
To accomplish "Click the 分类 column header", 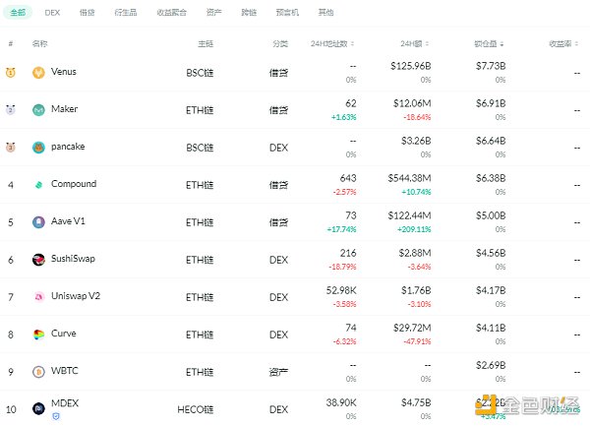I will [x=280, y=43].
